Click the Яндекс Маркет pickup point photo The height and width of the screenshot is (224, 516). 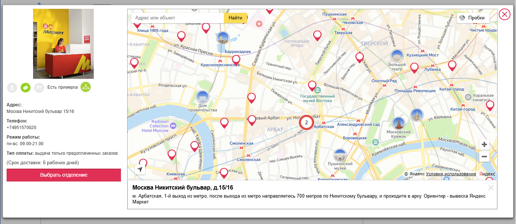point(63,44)
